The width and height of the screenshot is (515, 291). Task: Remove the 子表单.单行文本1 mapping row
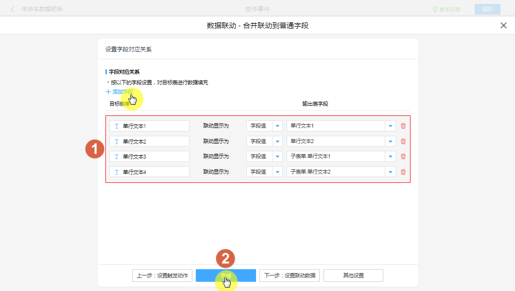tap(403, 157)
